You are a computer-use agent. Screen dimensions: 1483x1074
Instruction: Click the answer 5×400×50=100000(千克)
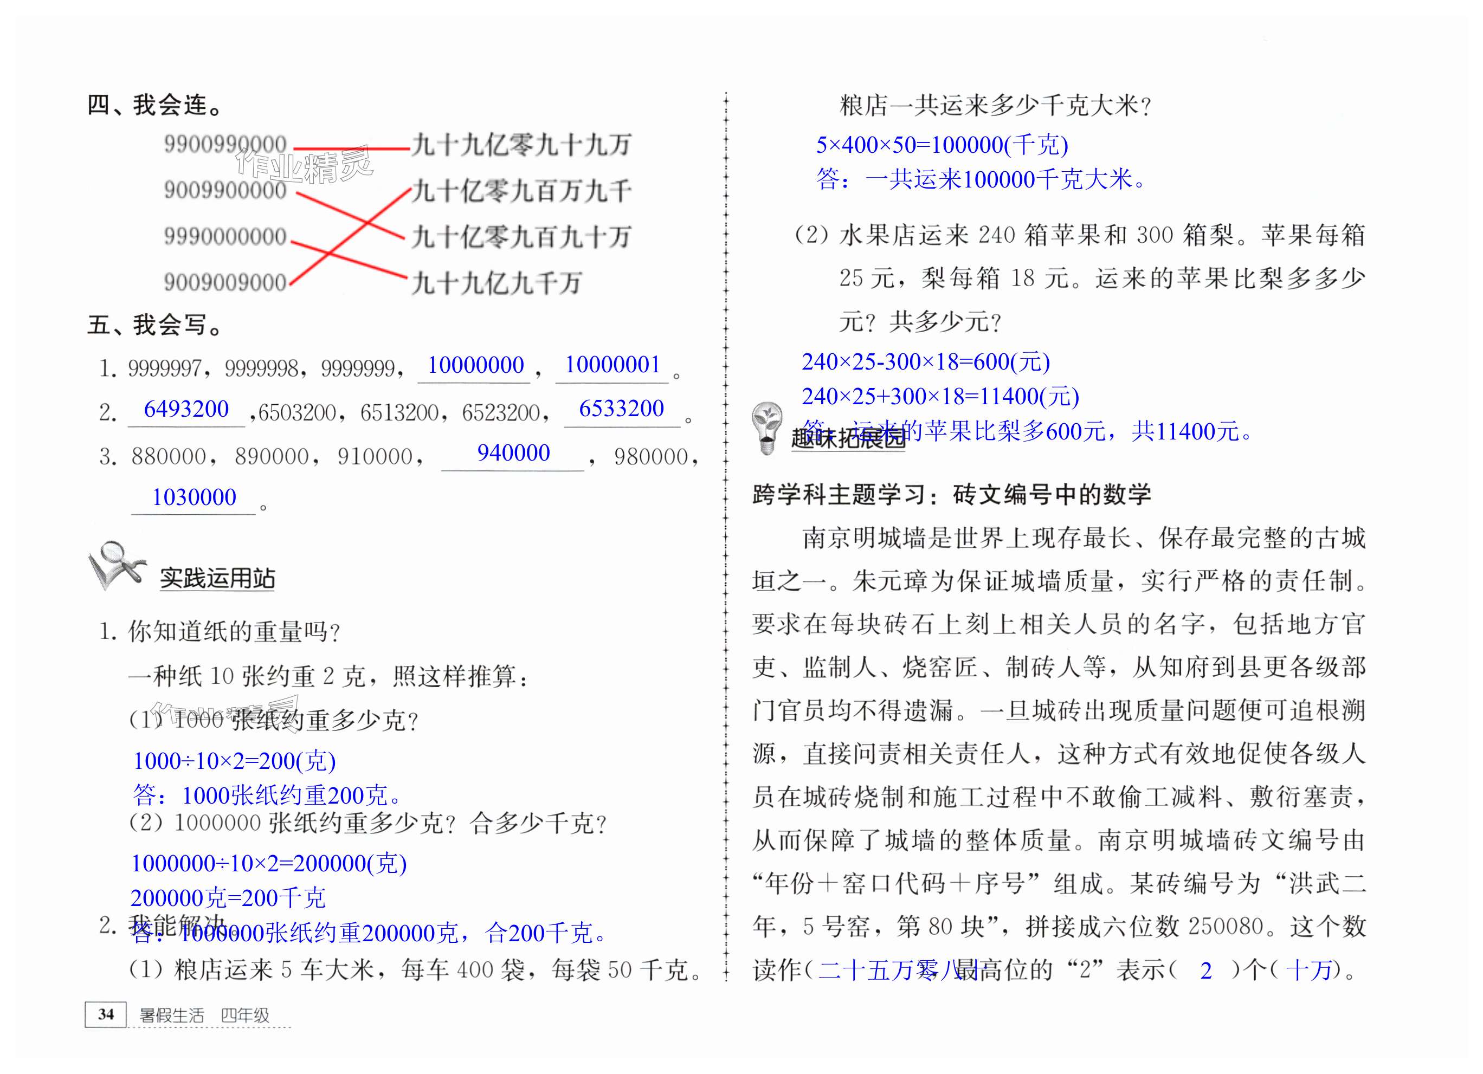pyautogui.click(x=942, y=145)
